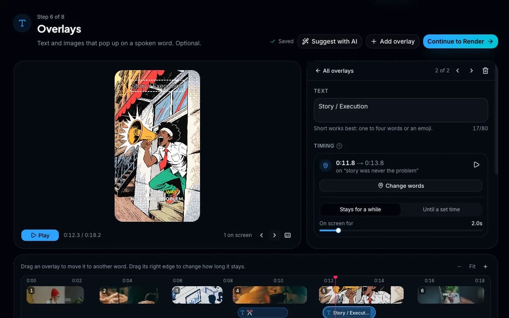The height and width of the screenshot is (318, 509).
Task: Jump to previous on-screen overlay in preview
Action: click(261, 235)
